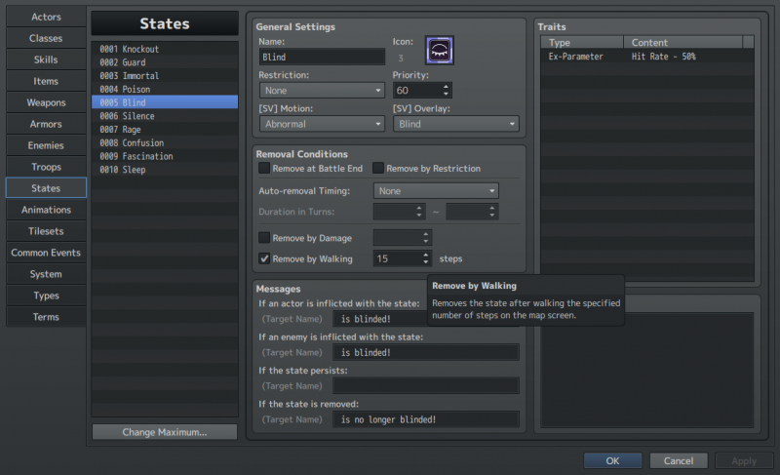Switch to the Skills tab

46,59
